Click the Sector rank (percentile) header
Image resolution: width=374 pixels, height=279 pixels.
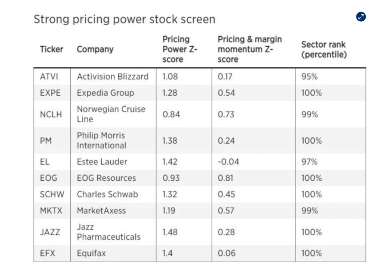(x=324, y=49)
